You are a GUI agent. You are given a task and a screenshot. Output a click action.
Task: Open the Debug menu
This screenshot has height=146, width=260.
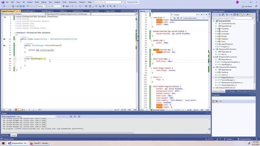tap(44, 2)
